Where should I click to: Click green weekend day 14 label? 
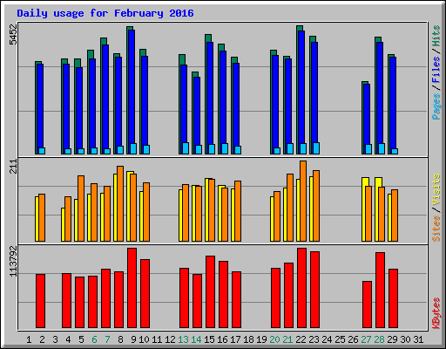196,339
